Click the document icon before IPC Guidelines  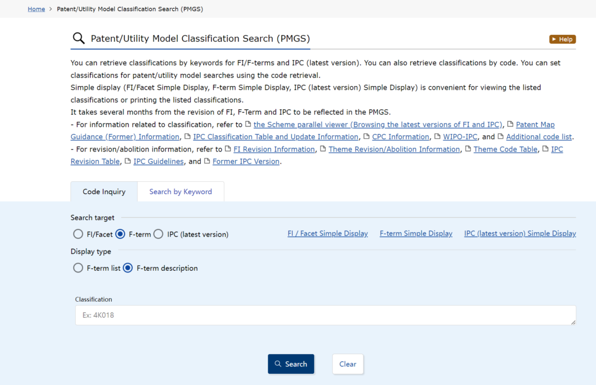point(128,161)
